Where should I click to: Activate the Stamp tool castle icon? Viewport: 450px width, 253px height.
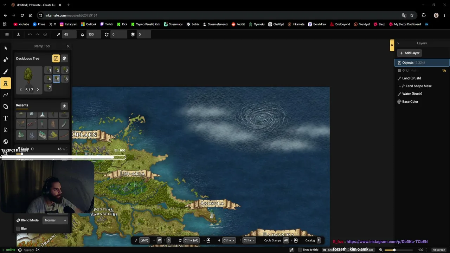point(6,83)
